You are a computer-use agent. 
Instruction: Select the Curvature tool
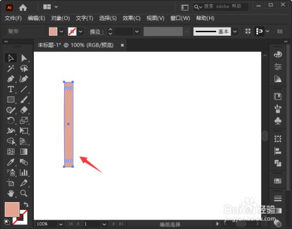24,79
